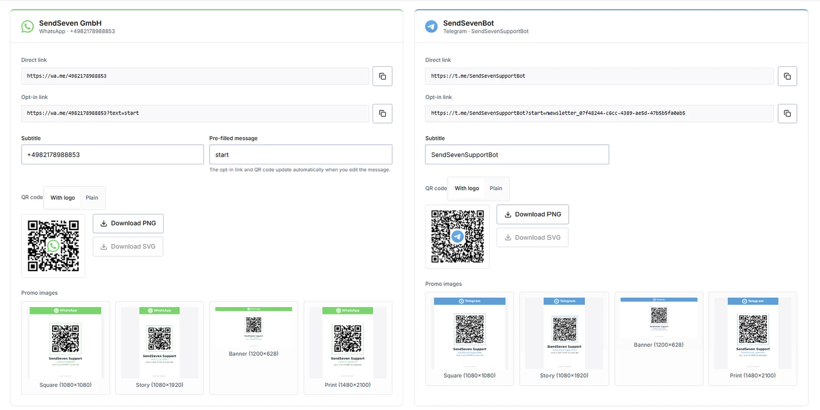Open the WhatsApp QR code image
820x410 pixels.
tap(53, 246)
